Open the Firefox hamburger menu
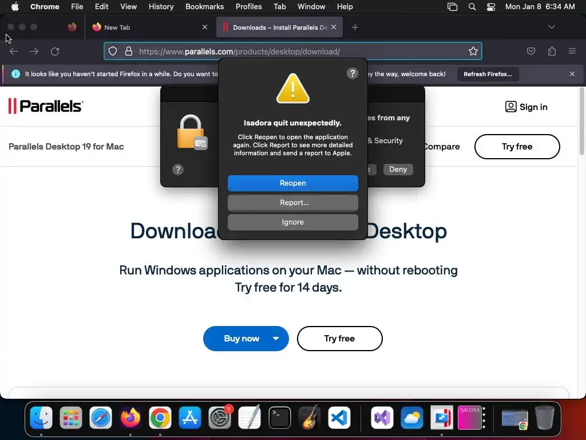This screenshot has width=586, height=440. click(572, 51)
